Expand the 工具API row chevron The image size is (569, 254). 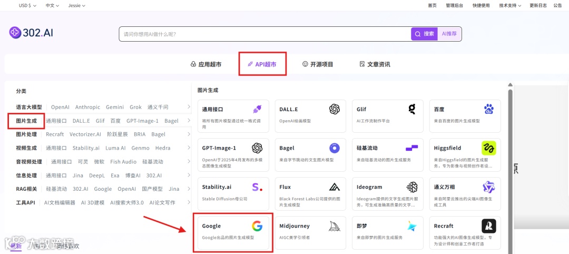coord(189,202)
